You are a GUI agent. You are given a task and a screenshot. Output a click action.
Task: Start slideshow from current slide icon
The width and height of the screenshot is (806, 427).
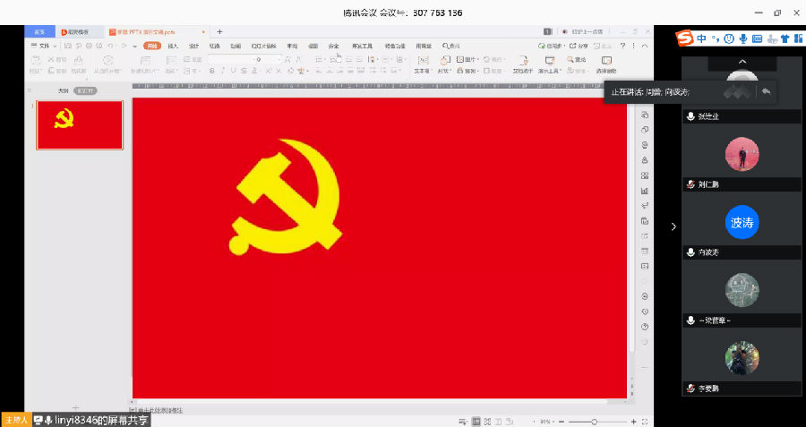click(107, 61)
